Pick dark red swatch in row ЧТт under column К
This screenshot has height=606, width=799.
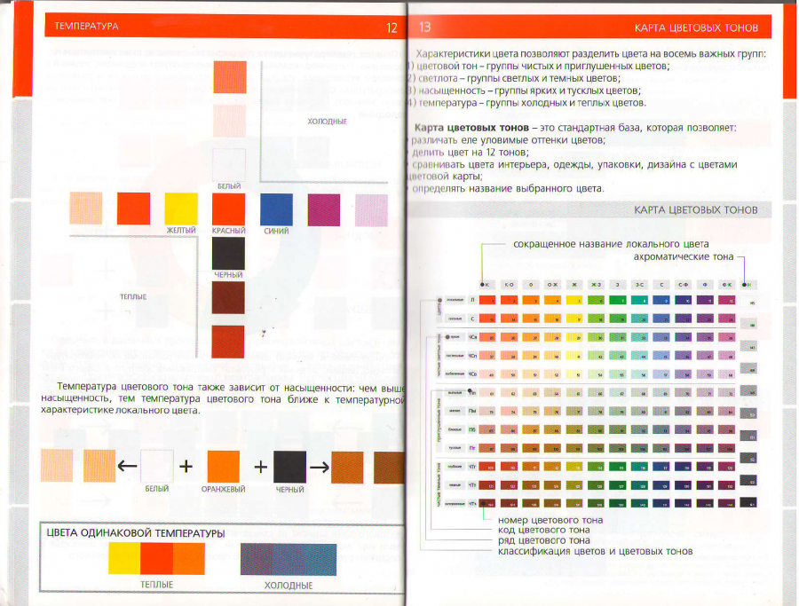point(487,485)
